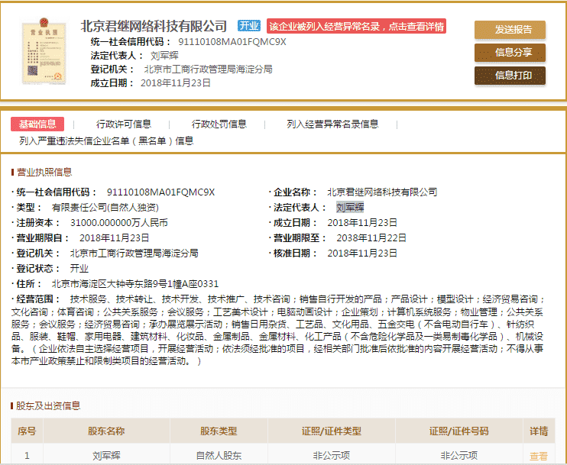The image size is (567, 465).
Task: Click registered capital 31000.000000万人民币
Action: point(119,222)
